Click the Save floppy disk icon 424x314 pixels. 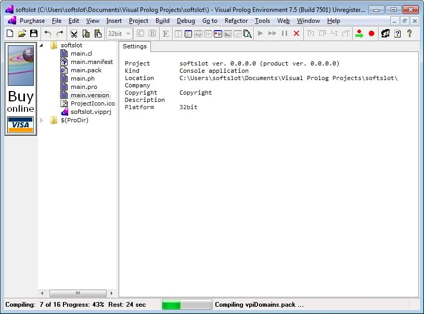tap(34, 33)
